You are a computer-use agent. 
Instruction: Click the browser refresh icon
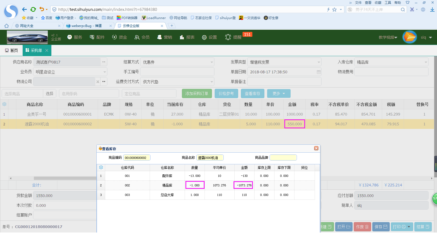(x=33, y=10)
